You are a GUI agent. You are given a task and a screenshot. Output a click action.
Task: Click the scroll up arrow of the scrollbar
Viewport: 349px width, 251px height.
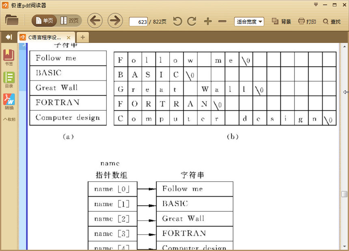(344, 47)
